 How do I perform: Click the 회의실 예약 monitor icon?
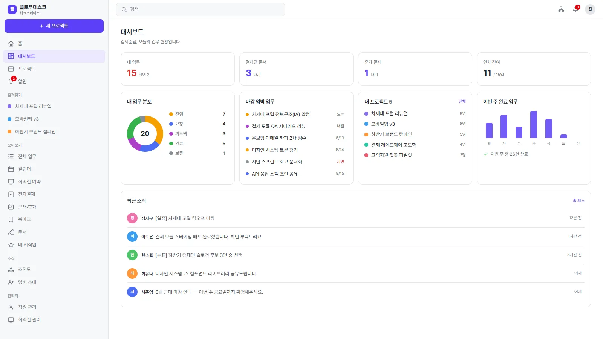tap(11, 182)
